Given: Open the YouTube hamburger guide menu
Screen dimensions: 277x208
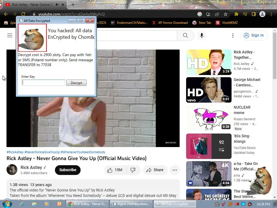Looking at the screenshot, I should click(x=10, y=35).
